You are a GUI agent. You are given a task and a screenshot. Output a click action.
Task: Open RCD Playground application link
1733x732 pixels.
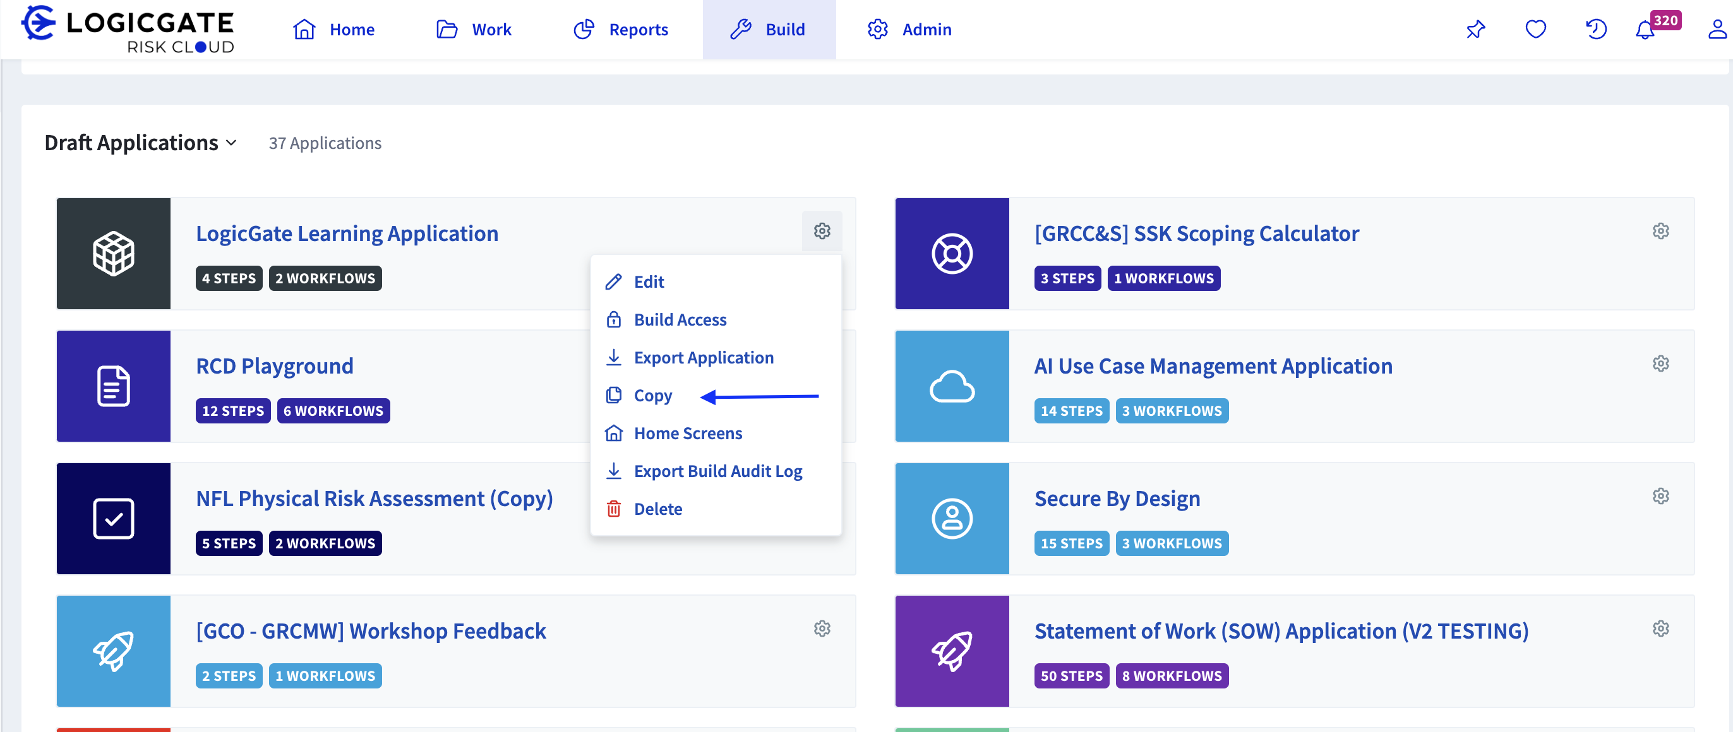pos(275,367)
